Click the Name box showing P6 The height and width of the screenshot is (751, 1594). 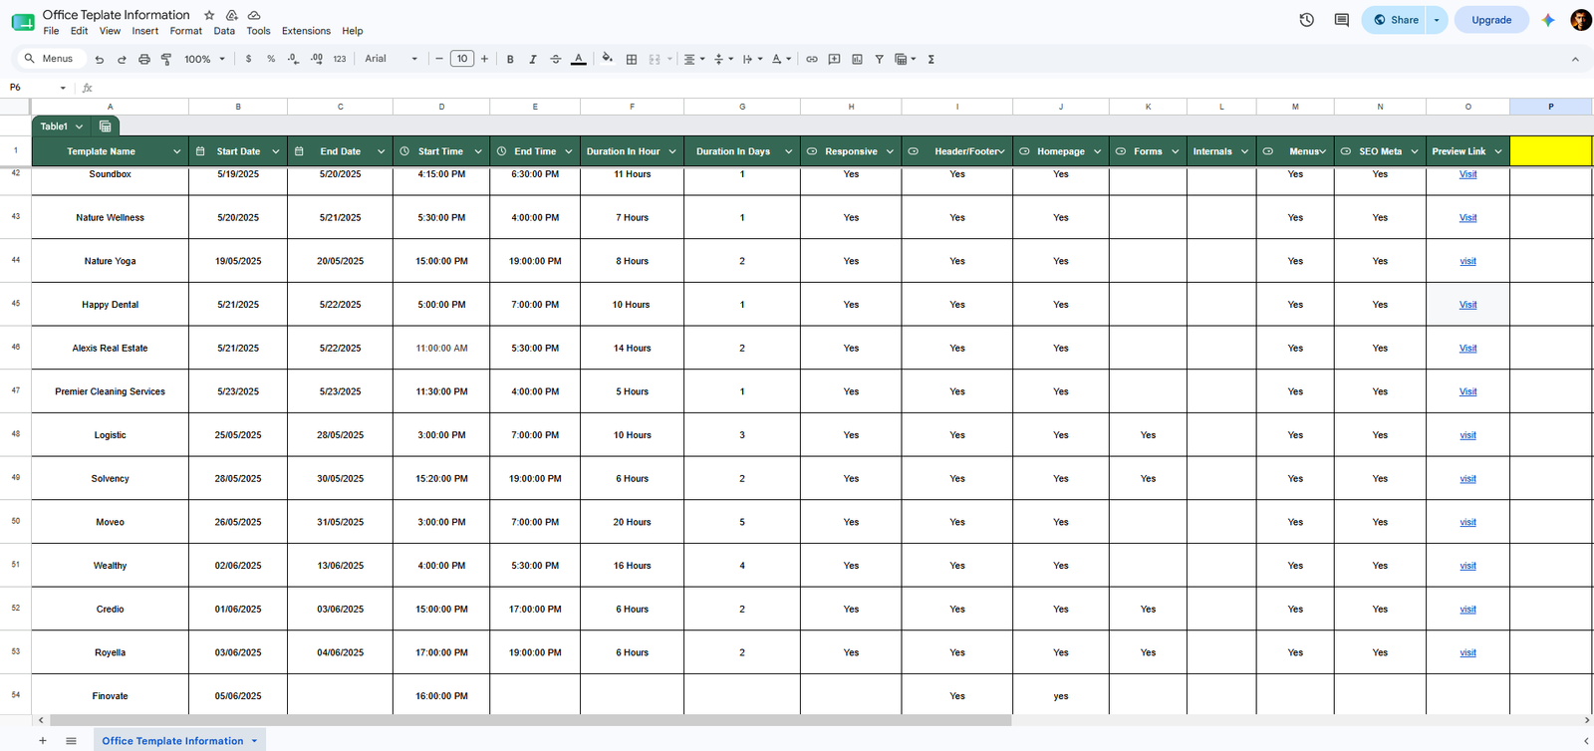pos(38,88)
